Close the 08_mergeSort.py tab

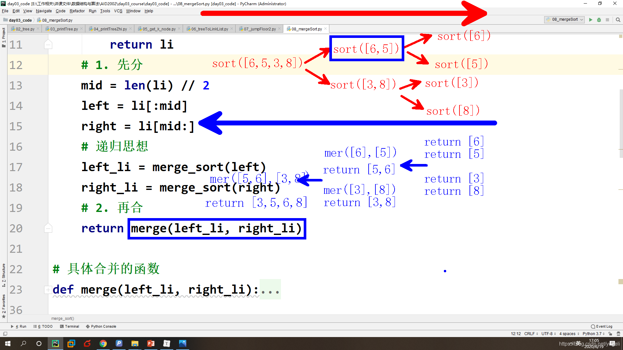[325, 29]
